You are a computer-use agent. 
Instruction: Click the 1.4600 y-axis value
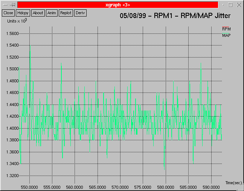click(x=12, y=93)
